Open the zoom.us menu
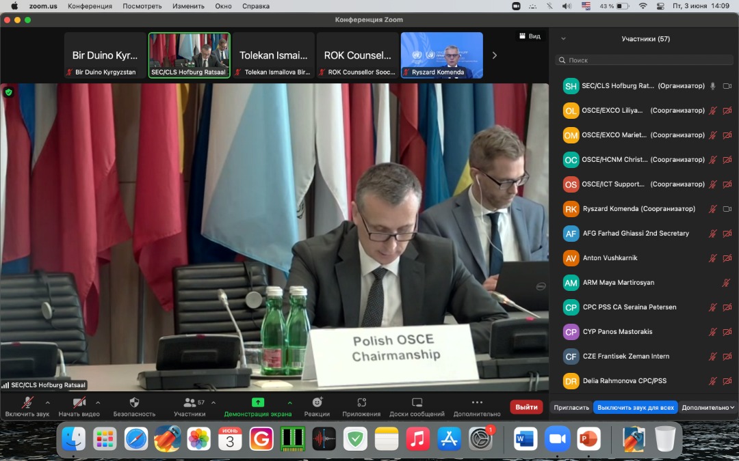 [43, 6]
